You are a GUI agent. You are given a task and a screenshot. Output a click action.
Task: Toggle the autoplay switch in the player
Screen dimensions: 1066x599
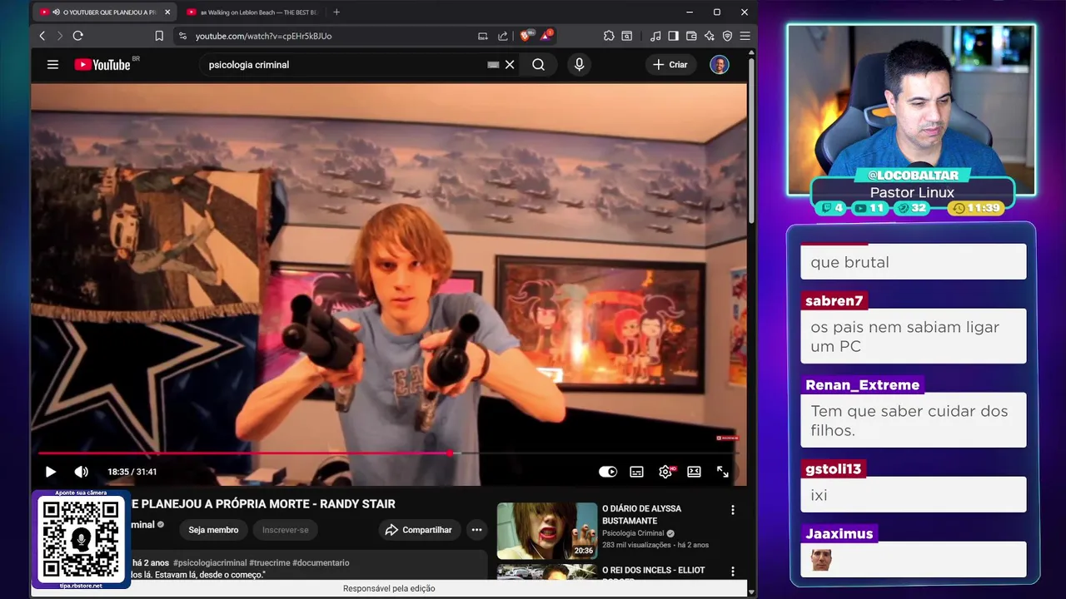pyautogui.click(x=608, y=472)
